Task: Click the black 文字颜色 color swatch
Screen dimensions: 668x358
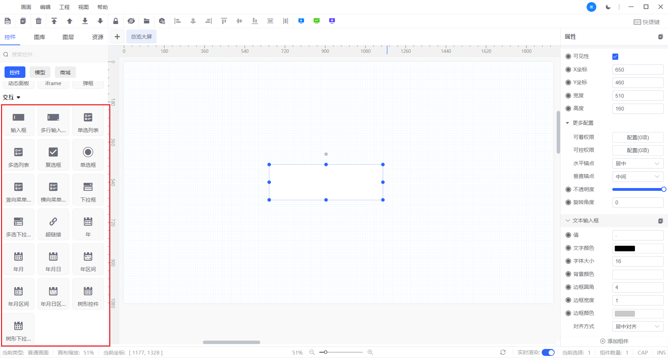Action: pos(625,249)
